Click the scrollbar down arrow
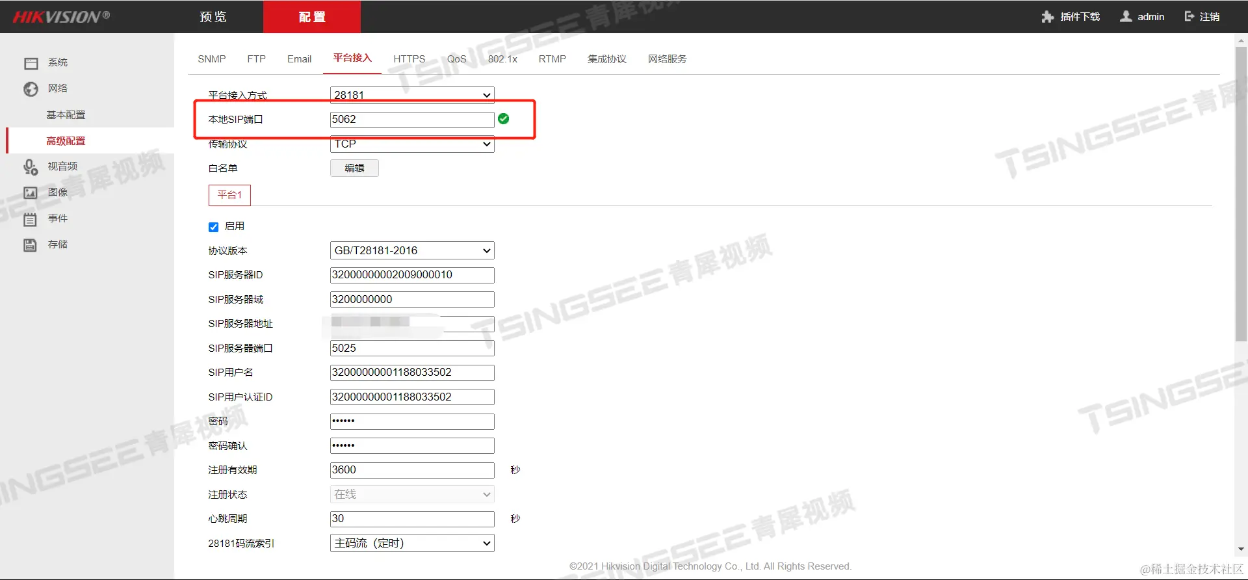1248x580 pixels. coord(1241,549)
